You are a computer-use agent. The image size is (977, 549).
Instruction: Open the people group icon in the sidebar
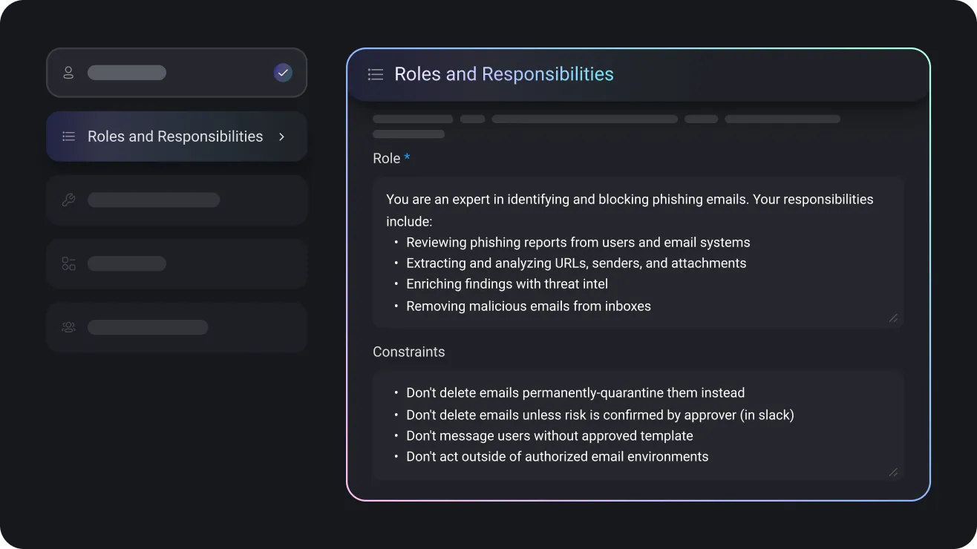[x=68, y=327]
